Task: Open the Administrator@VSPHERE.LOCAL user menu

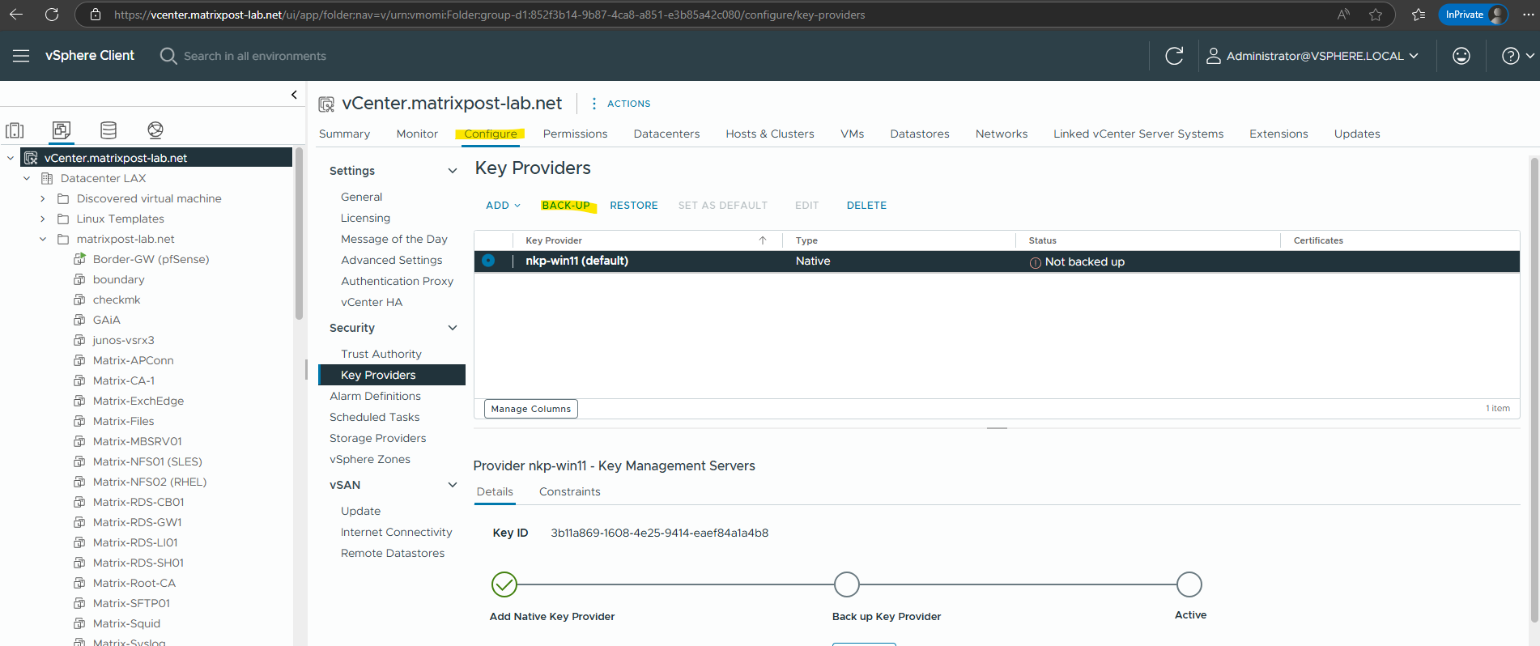Action: [1312, 56]
